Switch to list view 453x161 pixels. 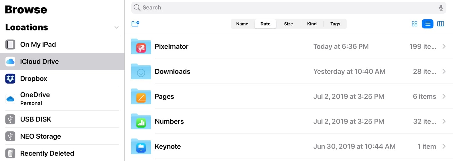(427, 24)
